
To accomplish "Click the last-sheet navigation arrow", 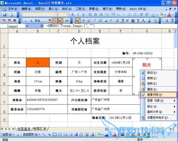I will pyautogui.click(x=13, y=129).
